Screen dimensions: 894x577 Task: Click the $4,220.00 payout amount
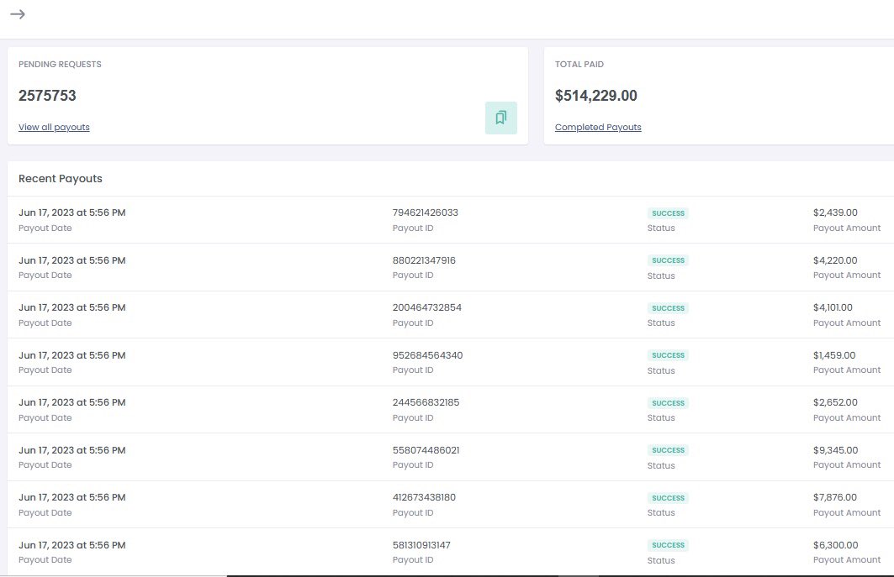[x=835, y=260]
